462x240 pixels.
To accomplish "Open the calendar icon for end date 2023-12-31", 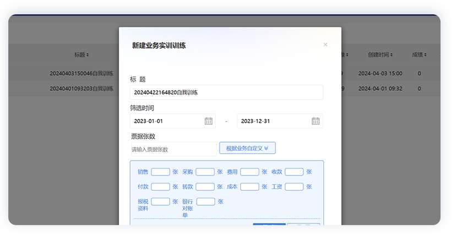I will point(316,121).
